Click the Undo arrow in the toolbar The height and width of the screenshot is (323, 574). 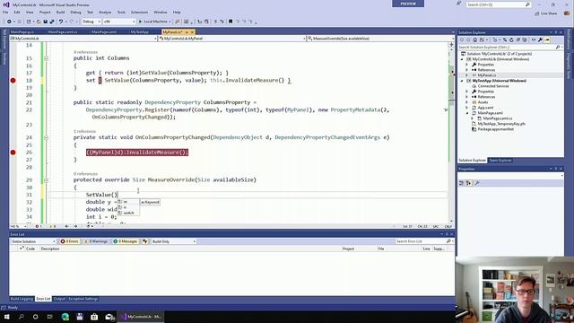click(x=61, y=22)
